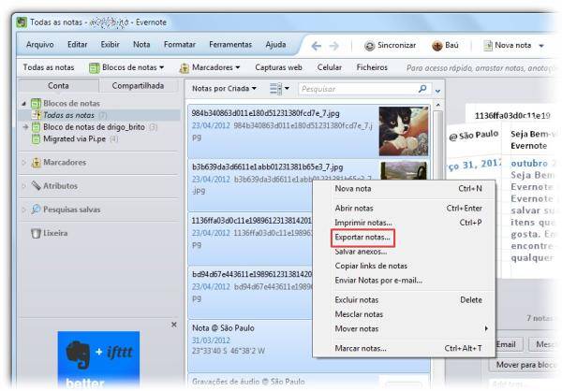
Task: Open the Mover notas submenu
Action: (405, 328)
